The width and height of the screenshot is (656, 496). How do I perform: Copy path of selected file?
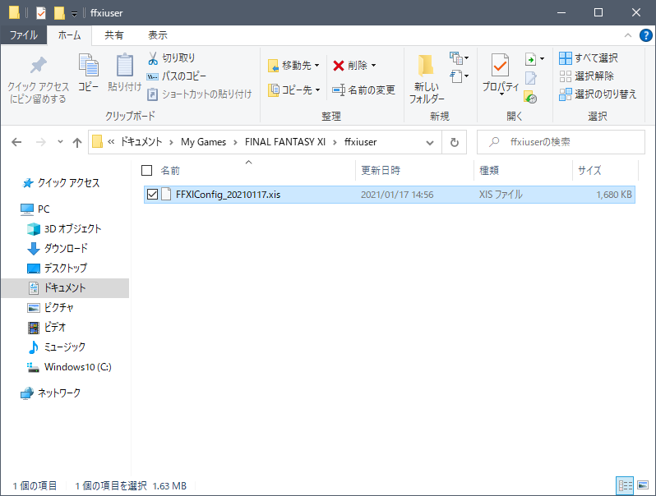[x=176, y=76]
